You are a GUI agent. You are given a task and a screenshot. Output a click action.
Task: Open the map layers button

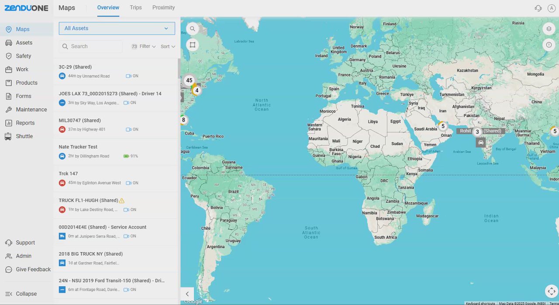click(549, 29)
